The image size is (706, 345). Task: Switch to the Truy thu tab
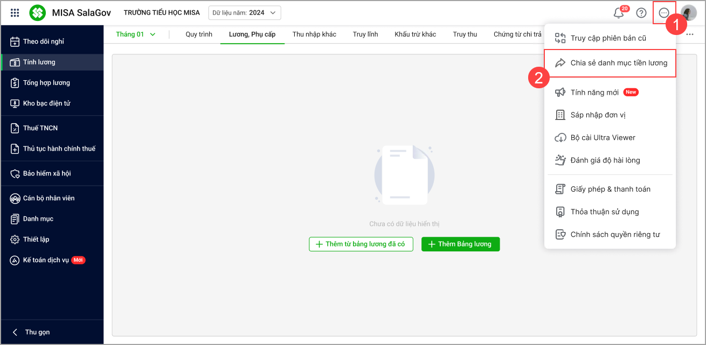click(465, 34)
